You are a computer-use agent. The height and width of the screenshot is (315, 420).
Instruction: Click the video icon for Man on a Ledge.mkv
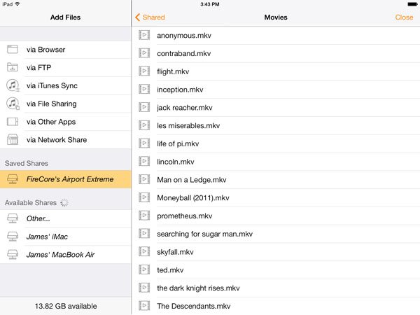(144, 179)
